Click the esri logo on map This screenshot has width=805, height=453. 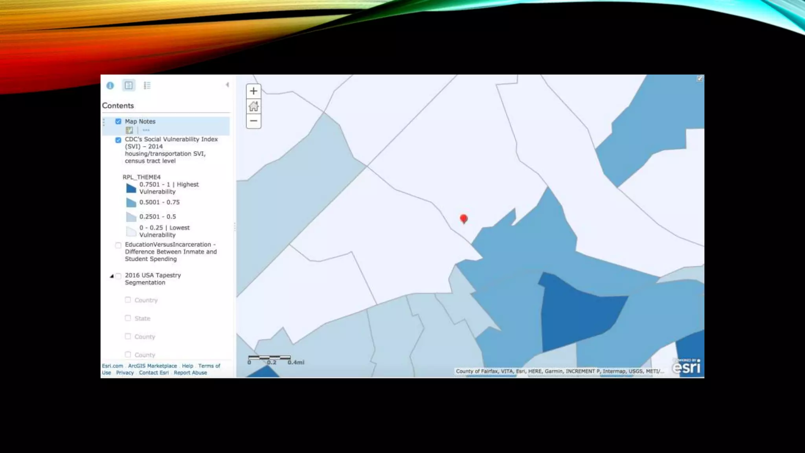click(x=686, y=367)
